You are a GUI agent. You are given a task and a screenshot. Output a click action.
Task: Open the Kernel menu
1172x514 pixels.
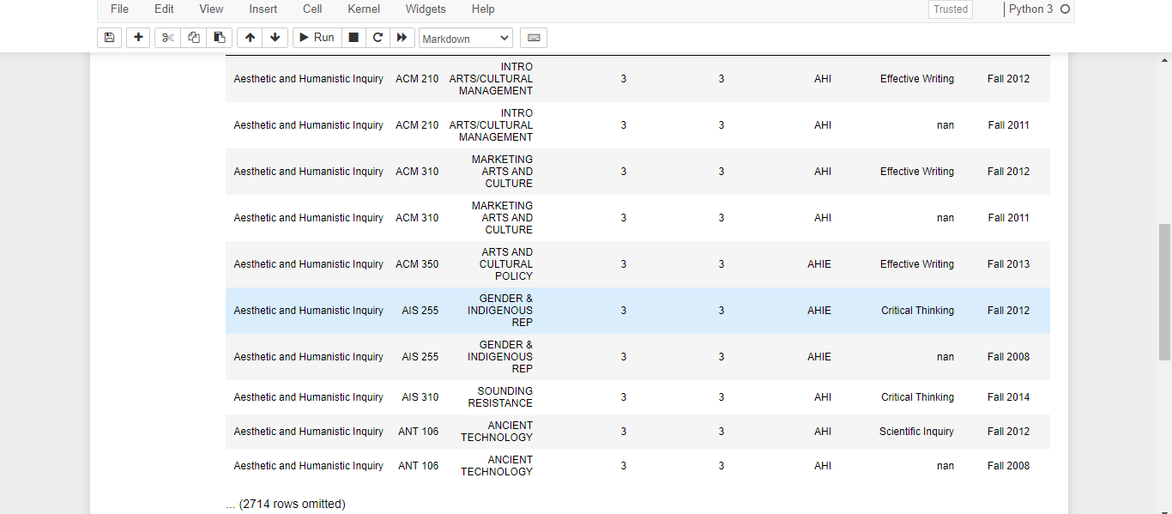(x=363, y=9)
